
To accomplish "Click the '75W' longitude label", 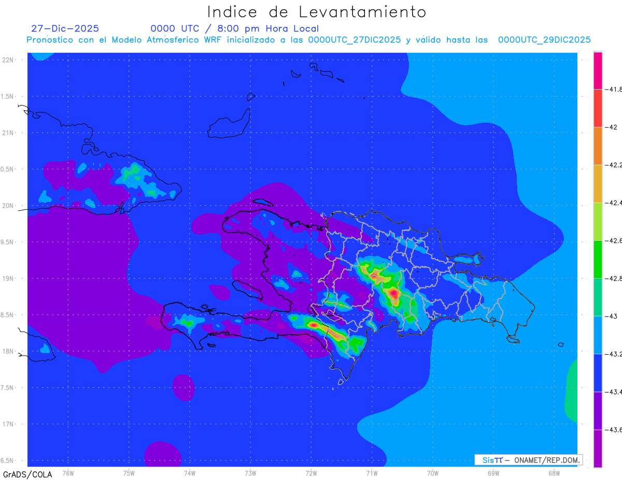I will click(129, 473).
